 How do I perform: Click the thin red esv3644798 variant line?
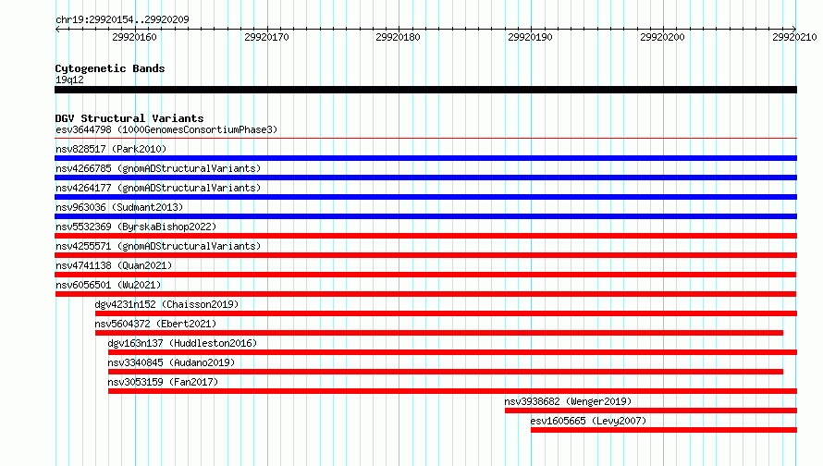coord(425,139)
